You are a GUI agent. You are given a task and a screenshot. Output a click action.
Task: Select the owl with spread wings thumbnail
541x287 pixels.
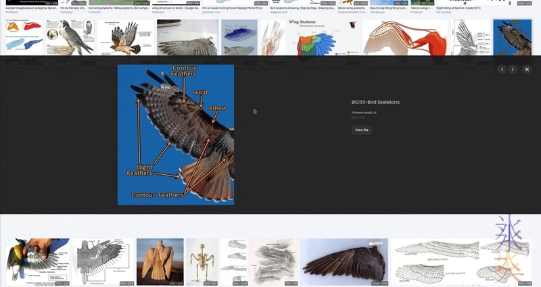click(160, 261)
